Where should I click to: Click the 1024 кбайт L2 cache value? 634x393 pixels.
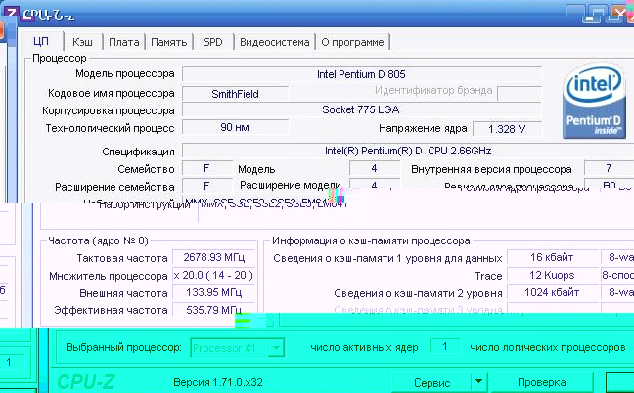click(x=553, y=292)
